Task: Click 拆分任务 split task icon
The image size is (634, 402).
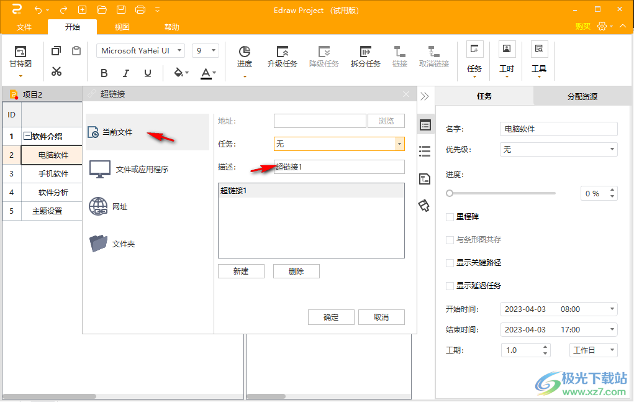Action: (x=366, y=57)
